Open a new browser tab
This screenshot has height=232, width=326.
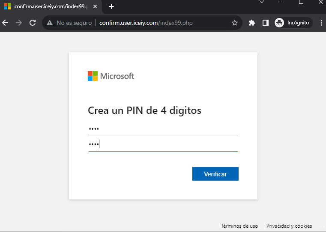[x=111, y=6]
